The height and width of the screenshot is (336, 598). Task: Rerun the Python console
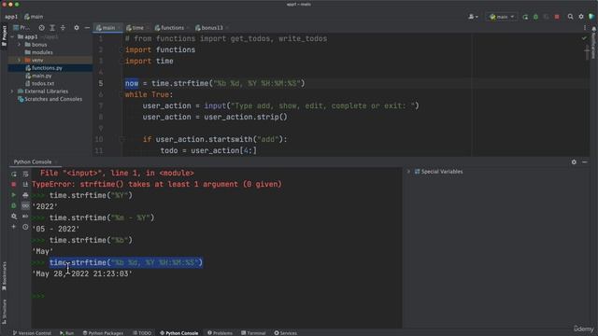click(x=14, y=175)
